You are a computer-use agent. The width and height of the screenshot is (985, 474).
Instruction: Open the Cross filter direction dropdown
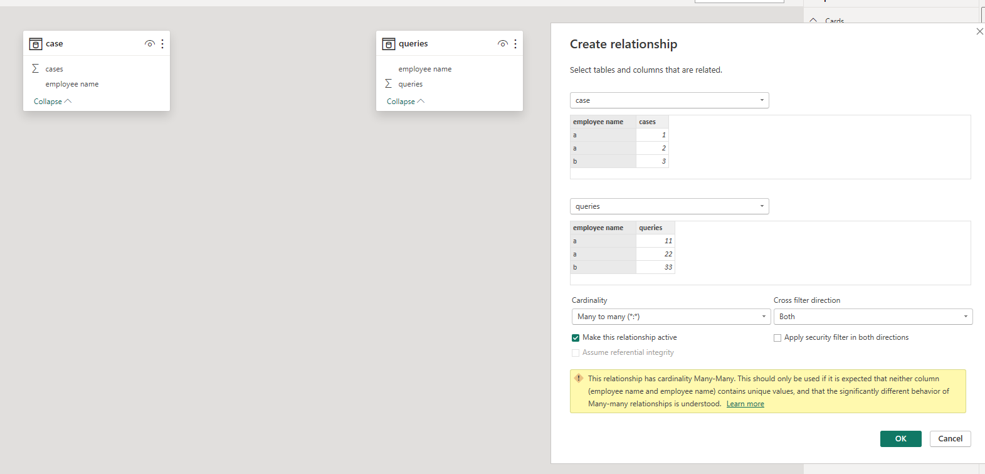point(873,317)
